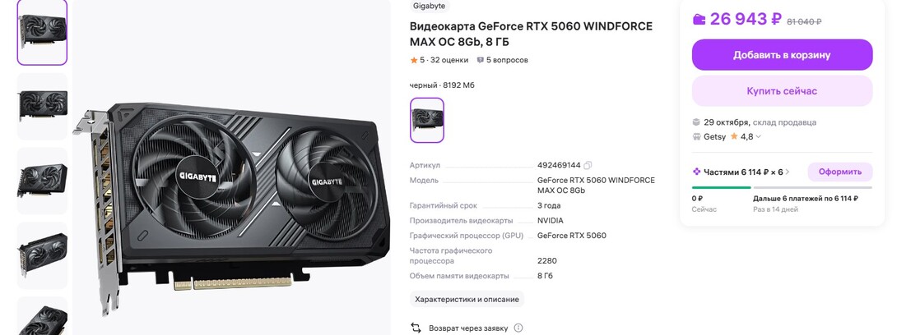Expand Getsy seller rating chevron
897x335 pixels.
759,137
